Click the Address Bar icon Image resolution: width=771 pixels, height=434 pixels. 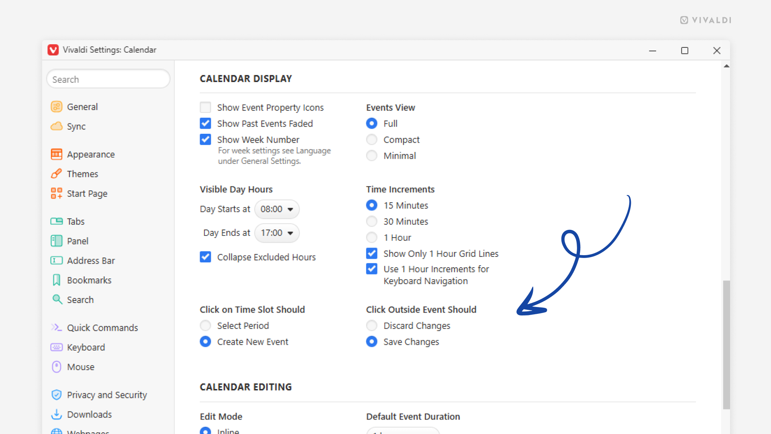[x=57, y=260]
